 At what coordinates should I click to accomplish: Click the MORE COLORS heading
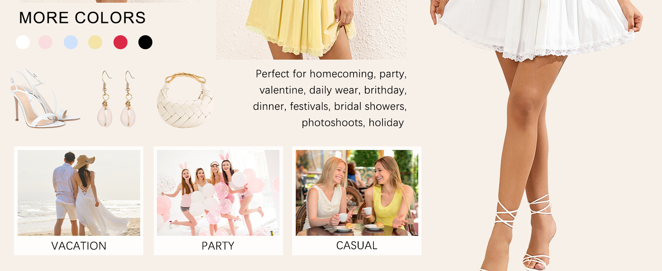[82, 18]
